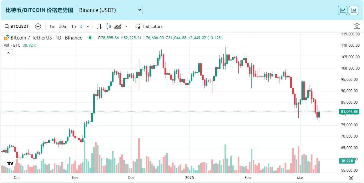364x183 pixels.
Task: Open the symbol search magnifier
Action: point(6,26)
